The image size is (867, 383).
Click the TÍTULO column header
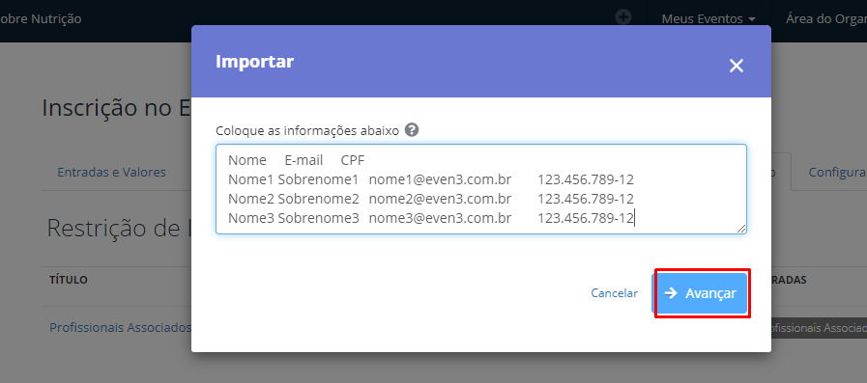tap(69, 280)
